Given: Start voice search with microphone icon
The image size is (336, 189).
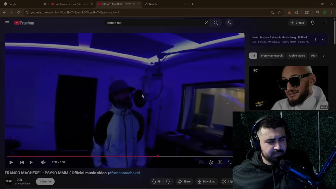Looking at the screenshot, I should [229, 23].
